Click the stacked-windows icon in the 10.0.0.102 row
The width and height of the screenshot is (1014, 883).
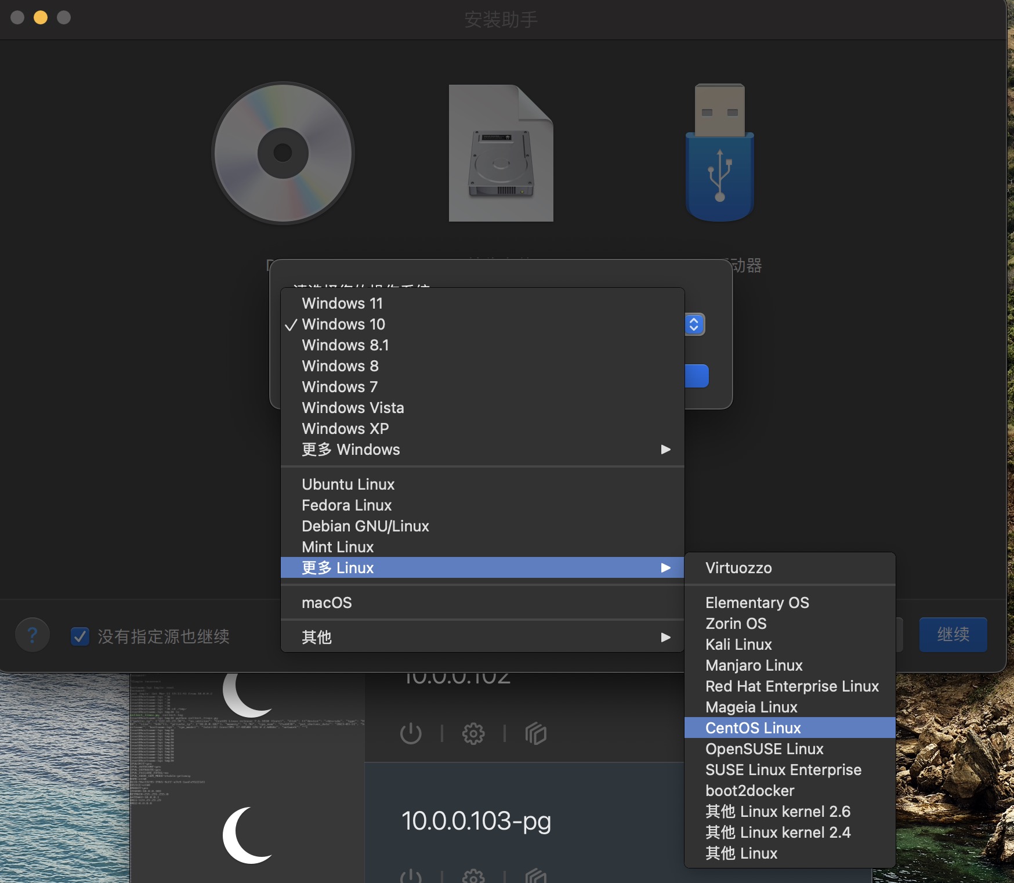[536, 733]
